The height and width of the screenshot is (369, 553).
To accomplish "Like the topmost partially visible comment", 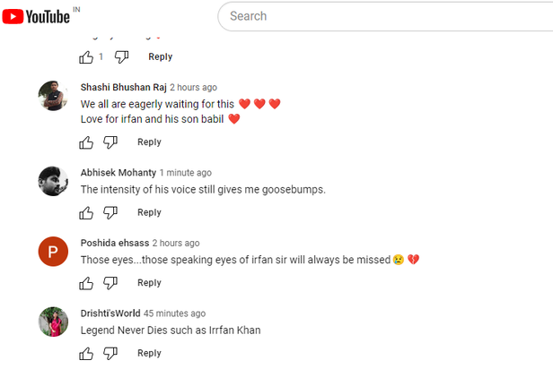I will coord(86,57).
